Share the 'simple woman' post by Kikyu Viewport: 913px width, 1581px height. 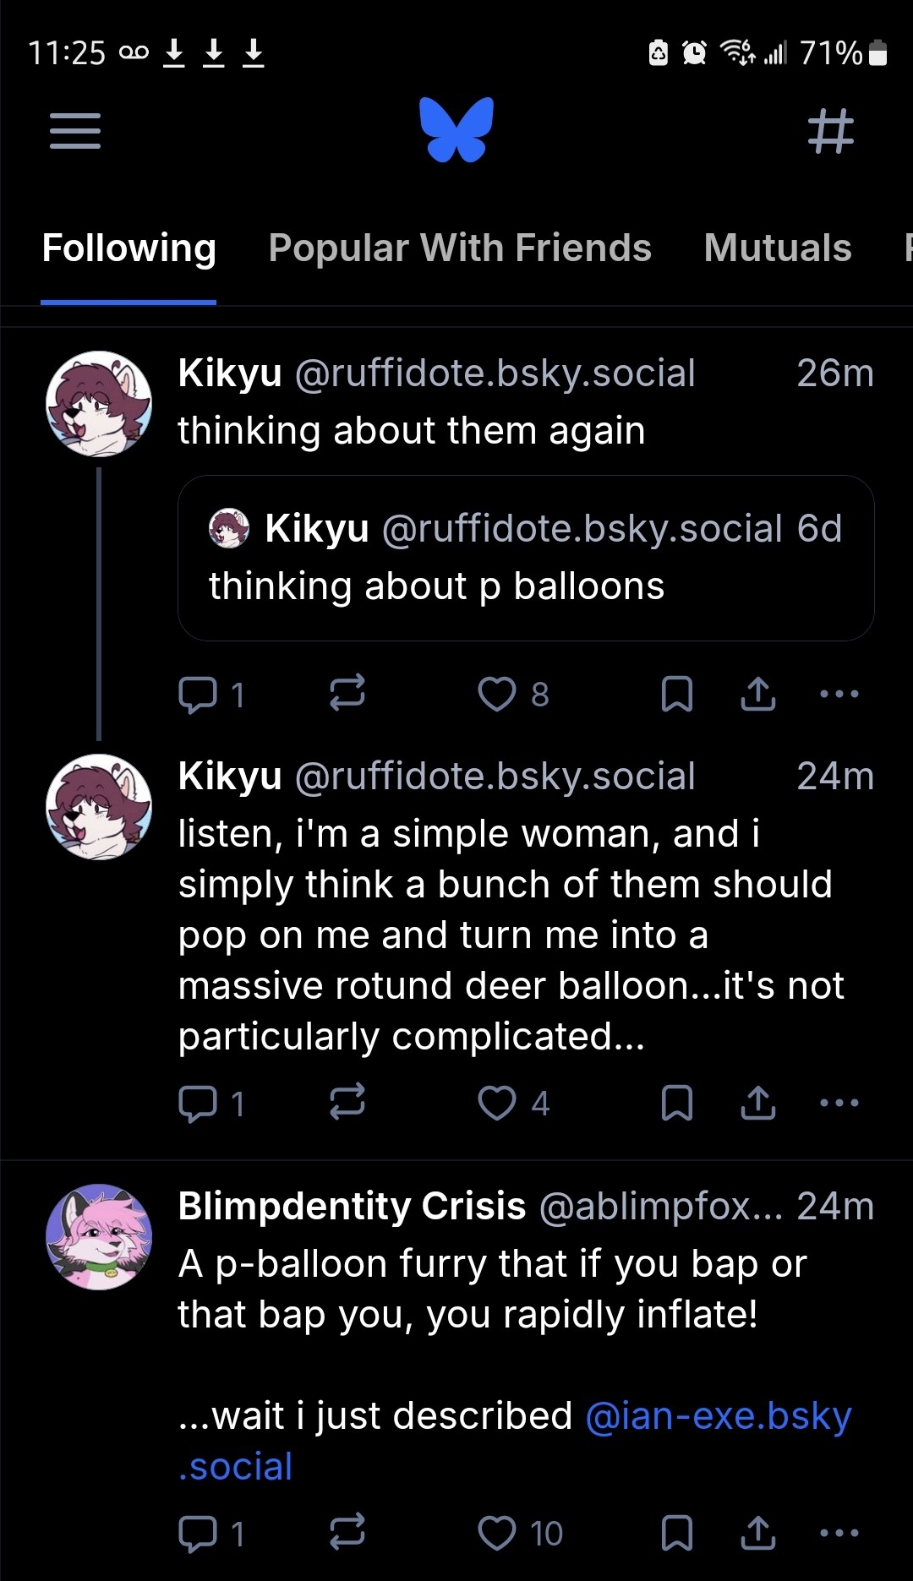click(758, 1103)
